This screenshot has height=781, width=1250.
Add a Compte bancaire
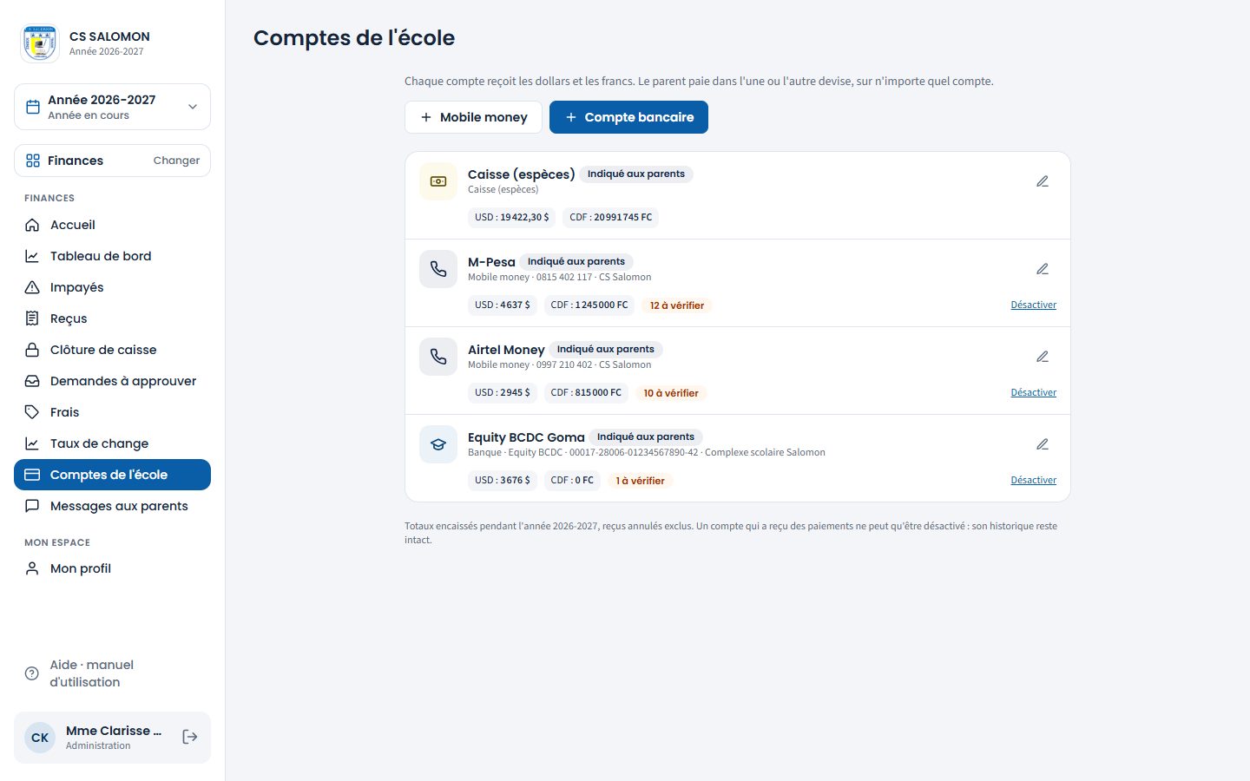tap(628, 117)
